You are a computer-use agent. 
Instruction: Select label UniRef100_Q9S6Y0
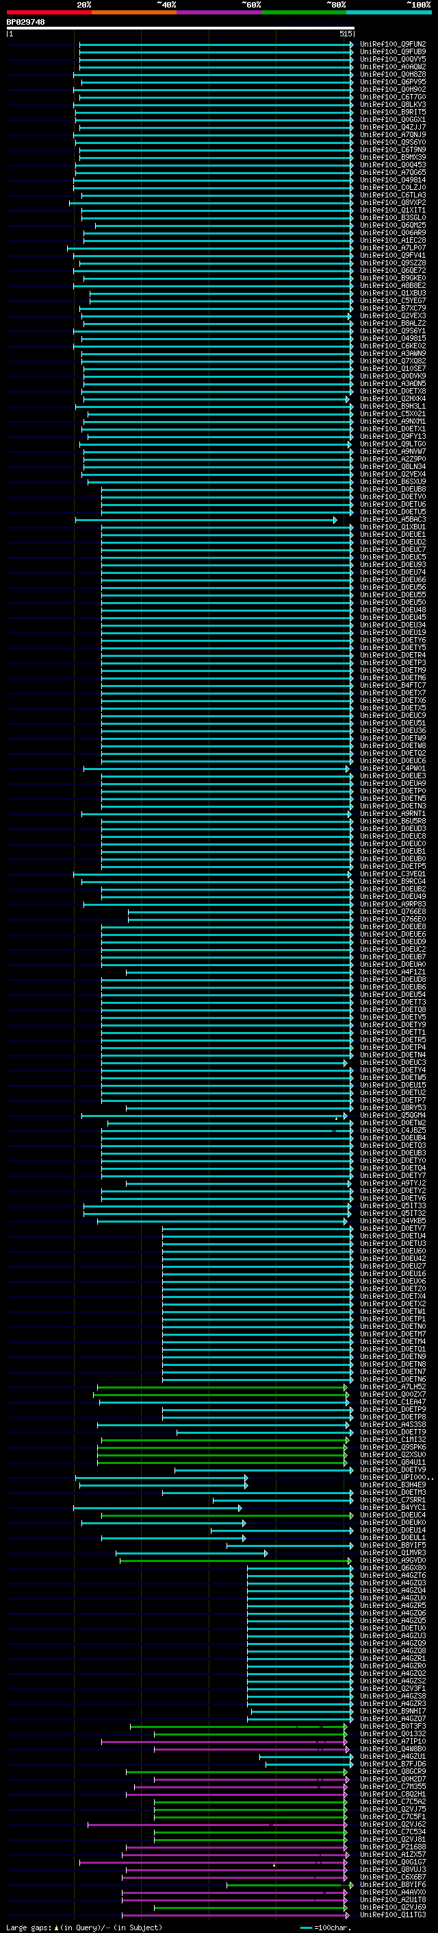(392, 143)
